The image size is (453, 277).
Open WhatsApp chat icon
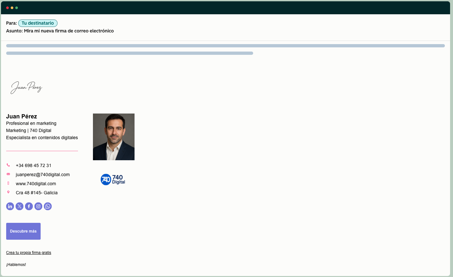point(47,206)
